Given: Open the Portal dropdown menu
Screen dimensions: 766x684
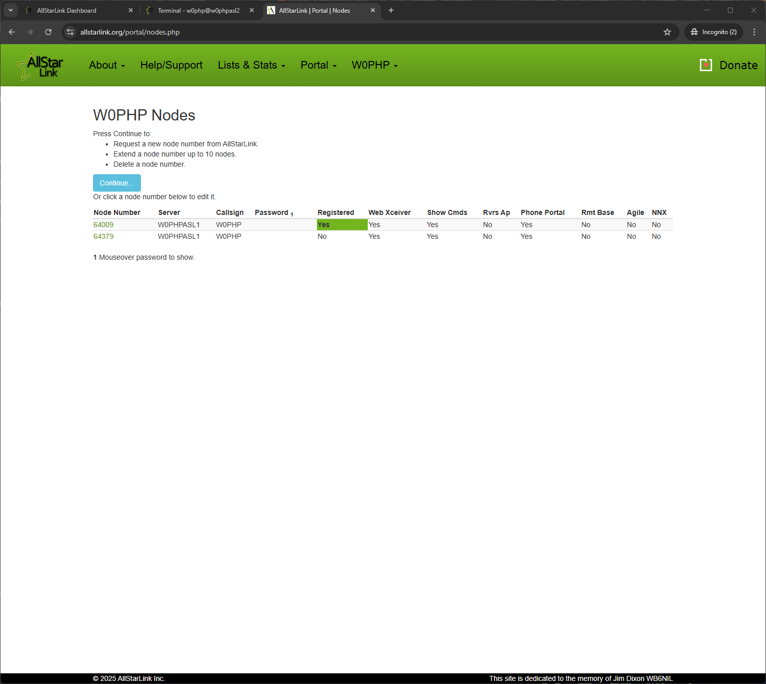Looking at the screenshot, I should (318, 65).
